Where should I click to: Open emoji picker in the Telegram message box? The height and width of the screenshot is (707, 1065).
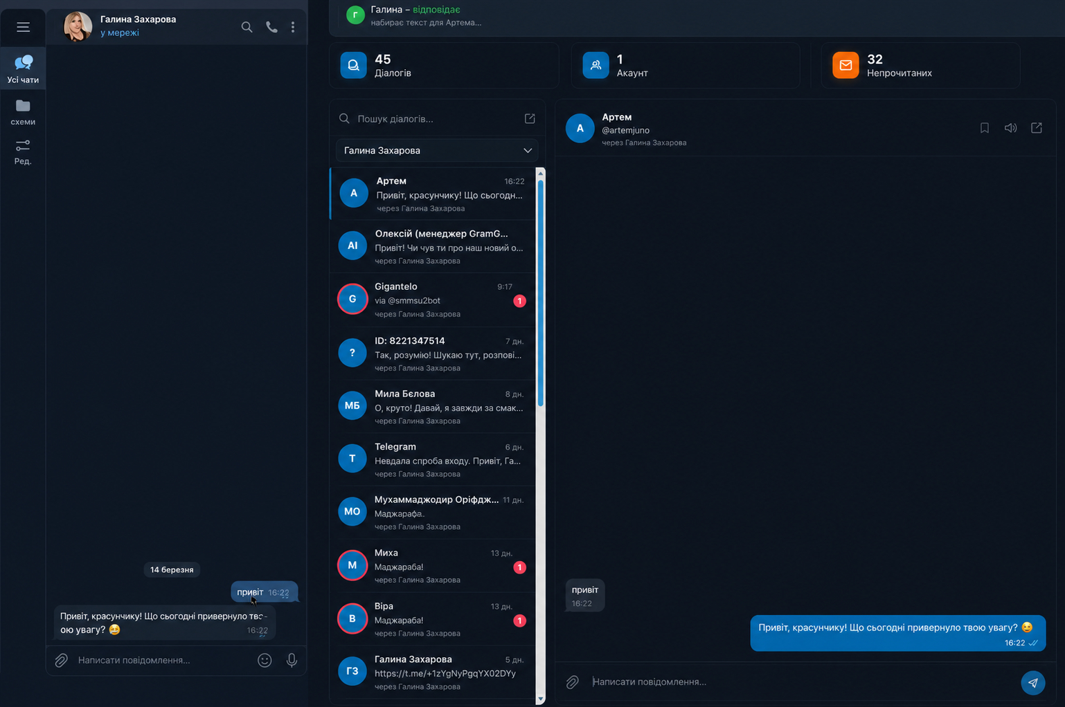coord(265,660)
